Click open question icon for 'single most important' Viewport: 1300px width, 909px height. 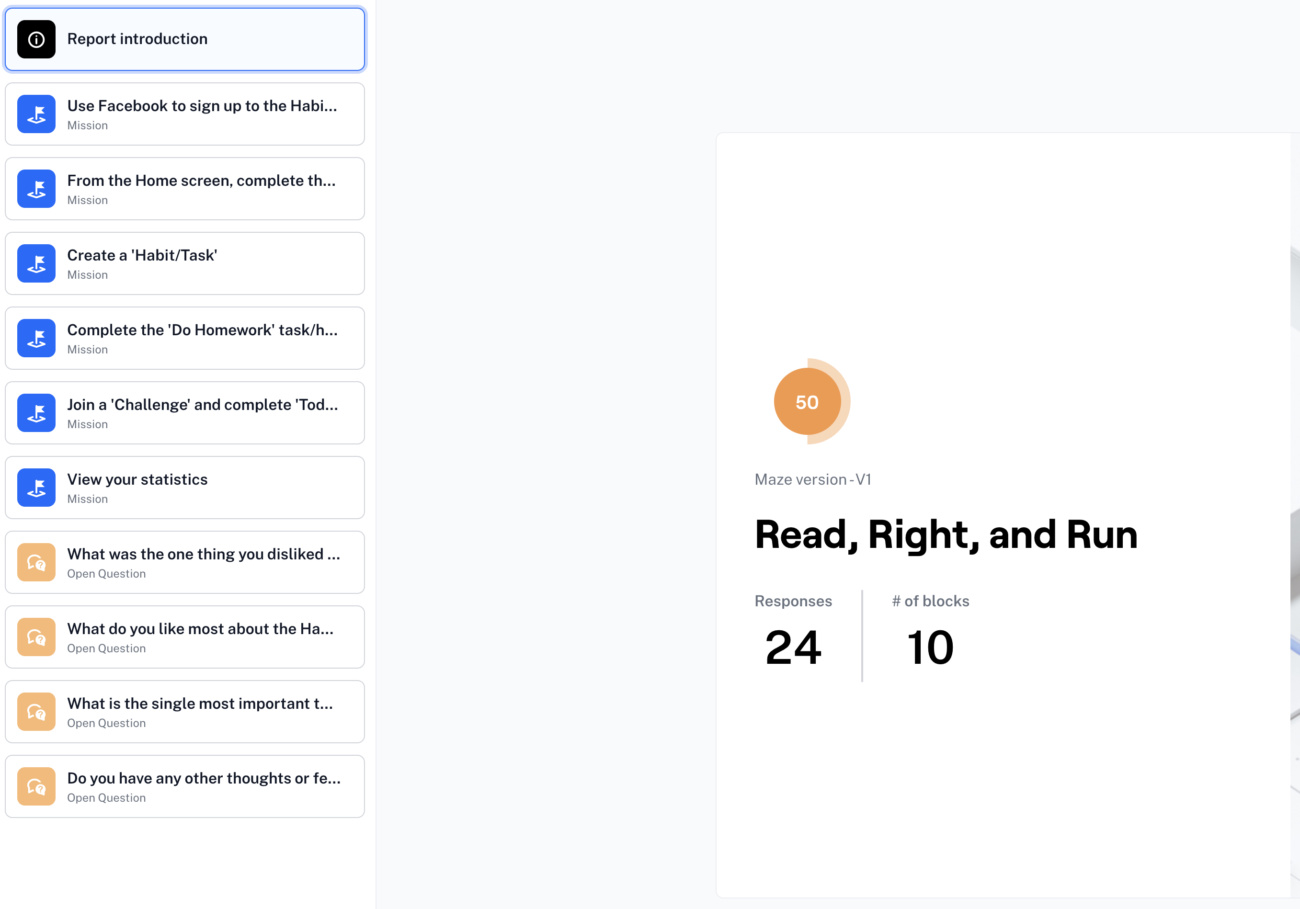[36, 712]
